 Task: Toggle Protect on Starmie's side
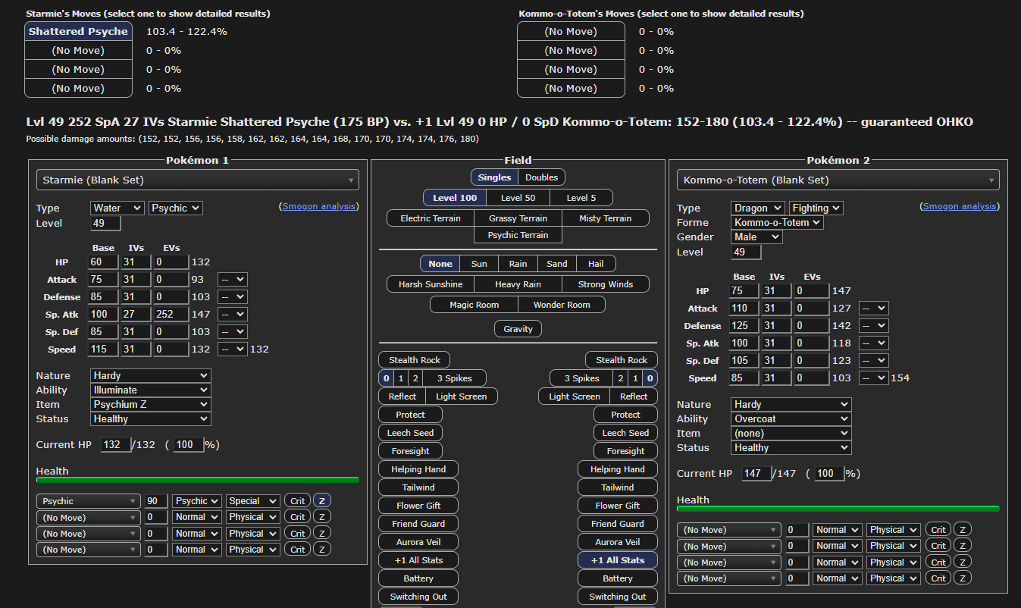tap(410, 415)
